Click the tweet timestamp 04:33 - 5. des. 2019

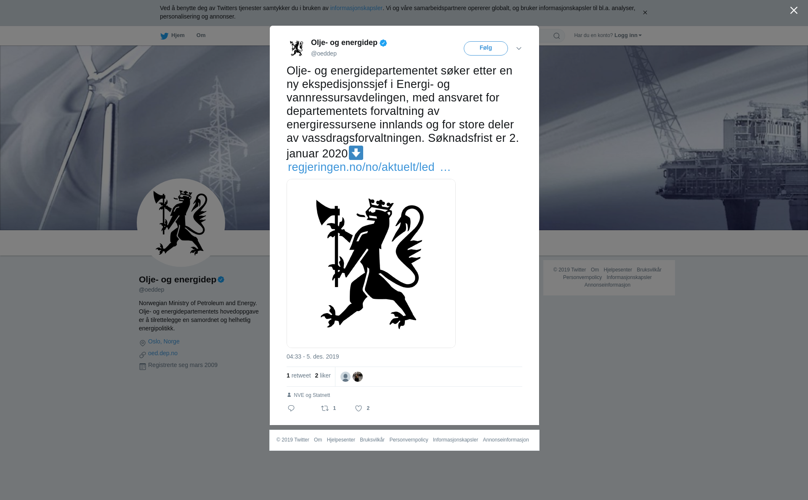(313, 356)
